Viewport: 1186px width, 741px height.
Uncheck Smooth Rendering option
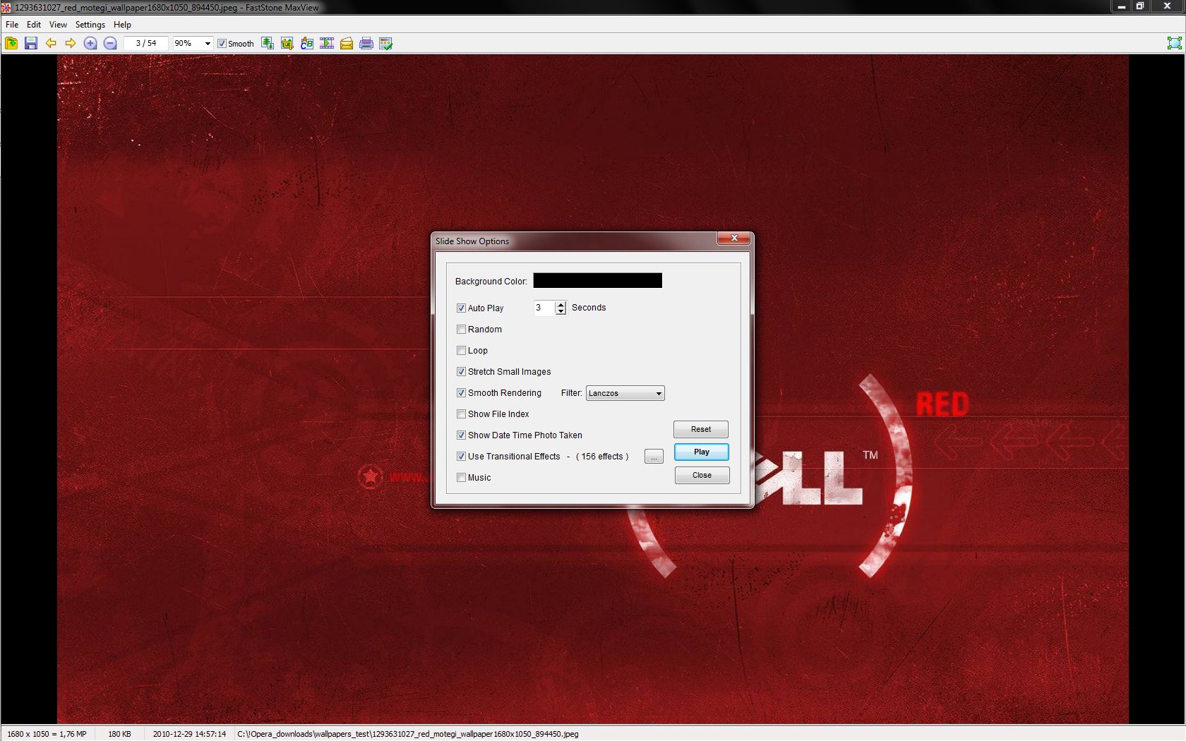(461, 393)
